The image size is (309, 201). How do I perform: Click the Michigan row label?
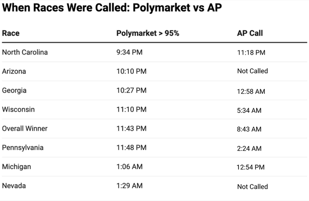(x=16, y=167)
